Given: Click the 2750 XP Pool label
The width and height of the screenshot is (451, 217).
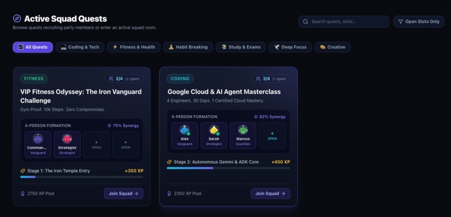Looking at the screenshot, I should 41,194.
